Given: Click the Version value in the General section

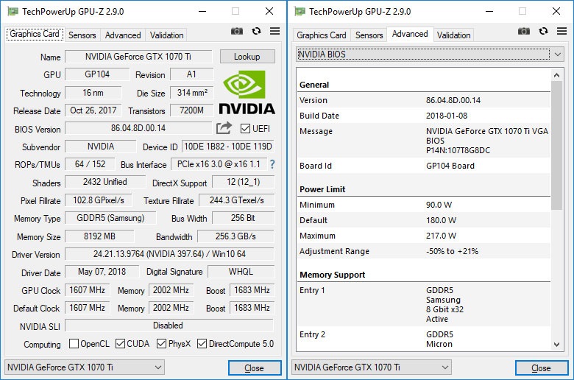Looking at the screenshot, I should coord(453,100).
